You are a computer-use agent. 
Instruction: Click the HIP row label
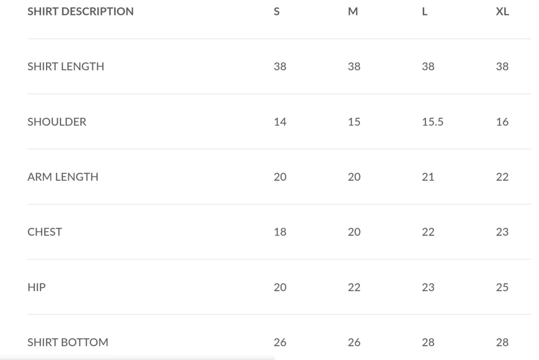pyautogui.click(x=37, y=287)
